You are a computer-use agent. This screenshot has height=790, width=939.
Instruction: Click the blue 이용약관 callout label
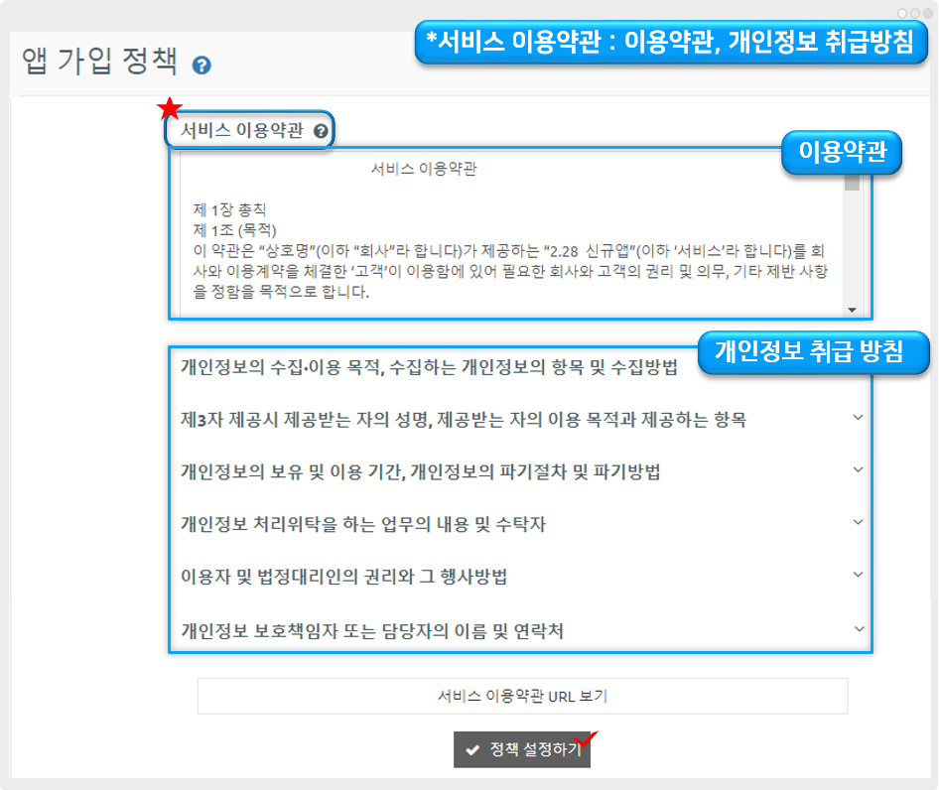(842, 153)
